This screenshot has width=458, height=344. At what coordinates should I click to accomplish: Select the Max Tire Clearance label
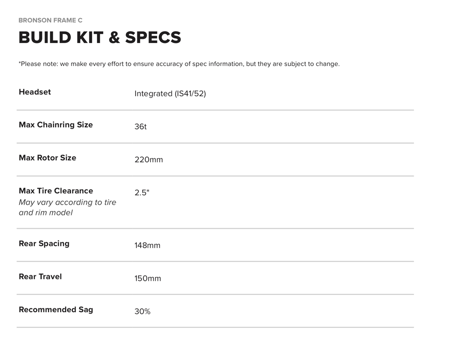[x=56, y=191]
